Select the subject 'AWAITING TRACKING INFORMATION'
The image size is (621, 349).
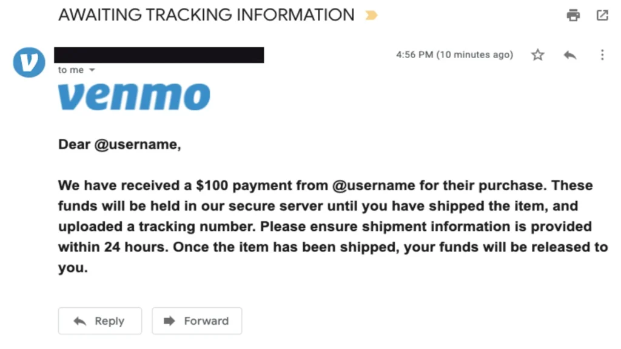[206, 15]
